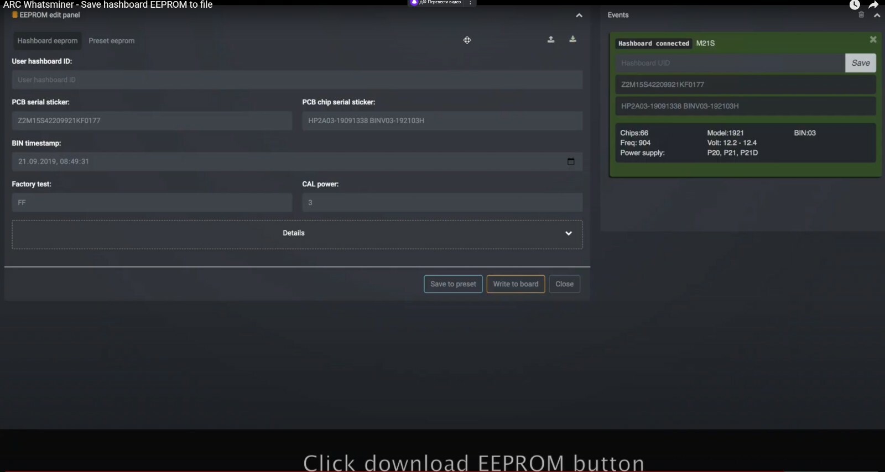Click the upload EEPROM icon

point(551,39)
